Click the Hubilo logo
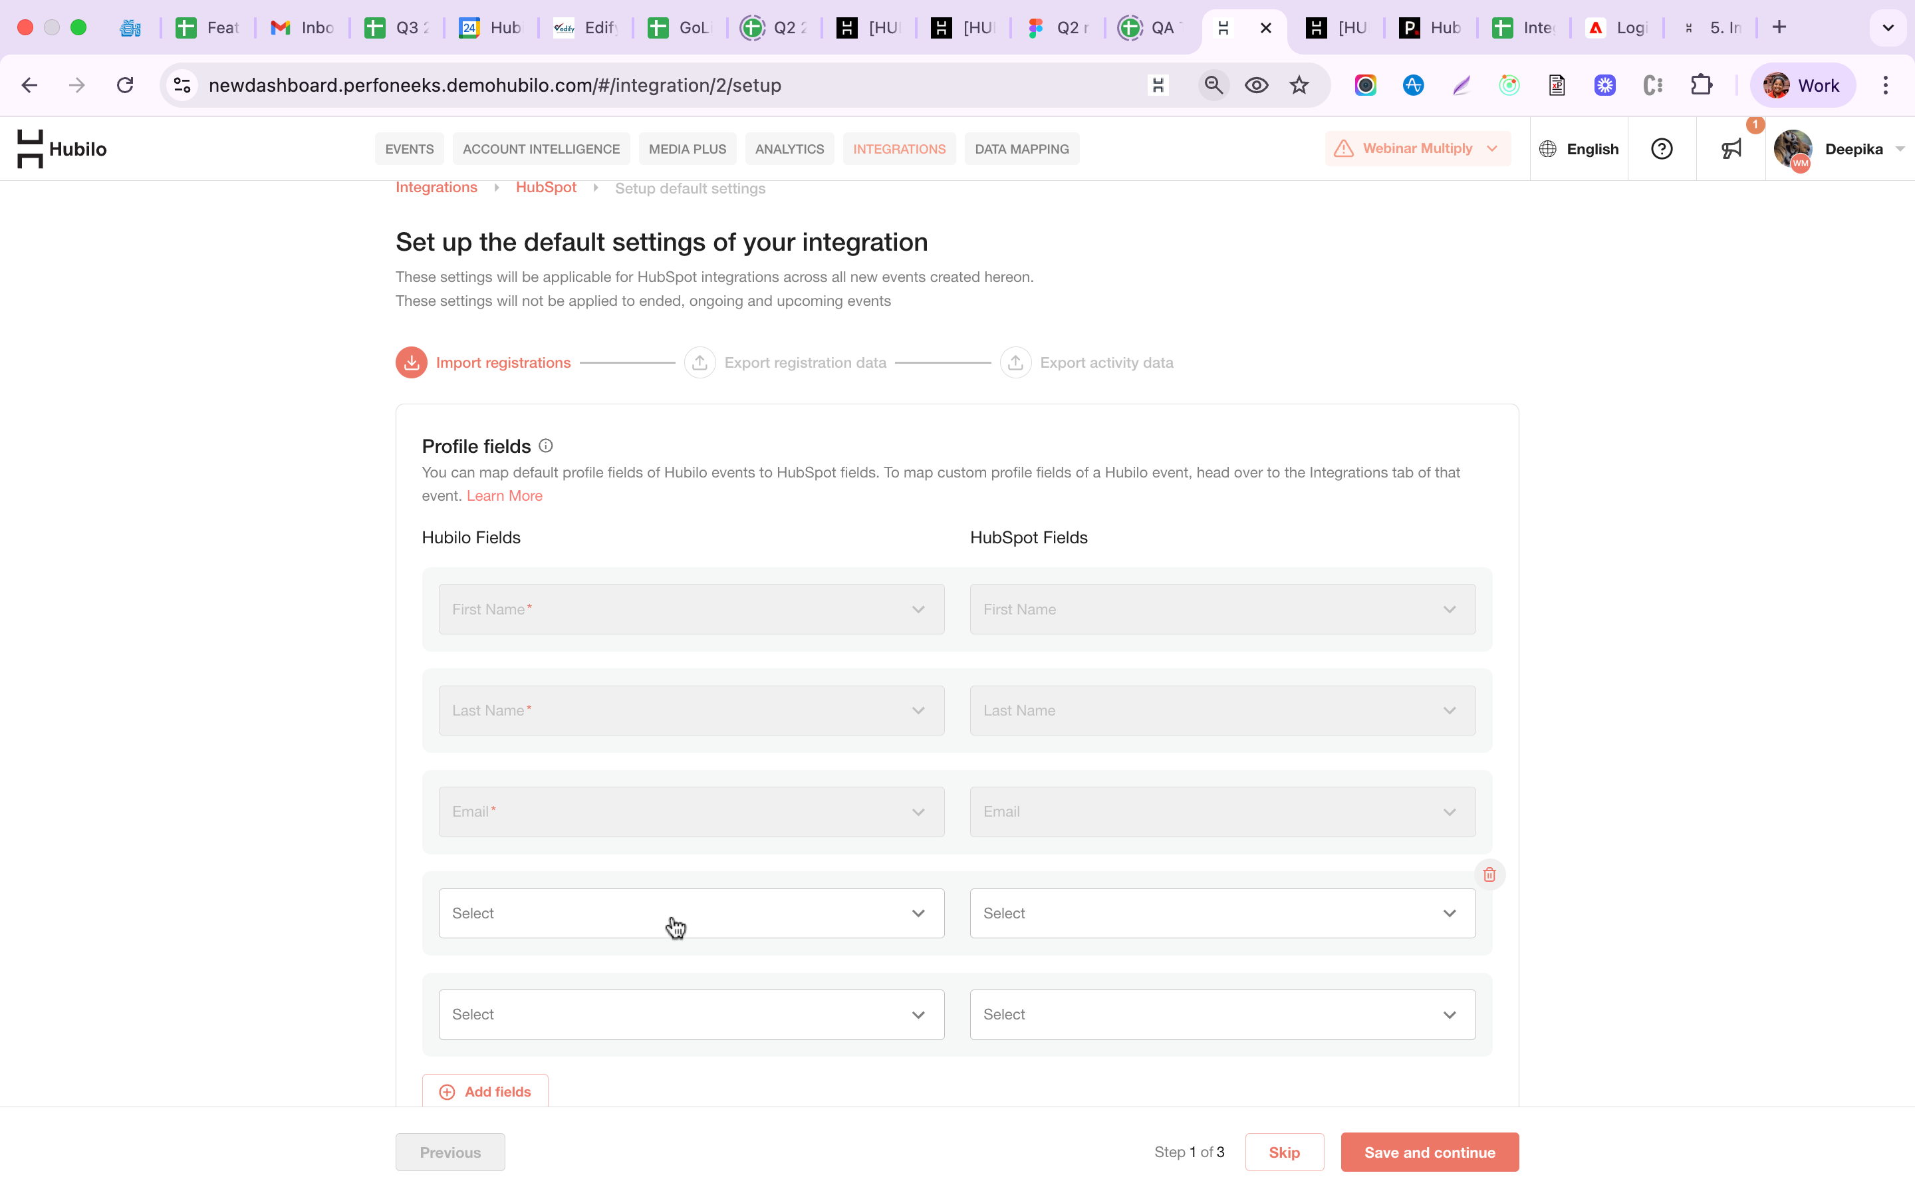Viewport: 1915px width, 1197px height. coord(62,149)
